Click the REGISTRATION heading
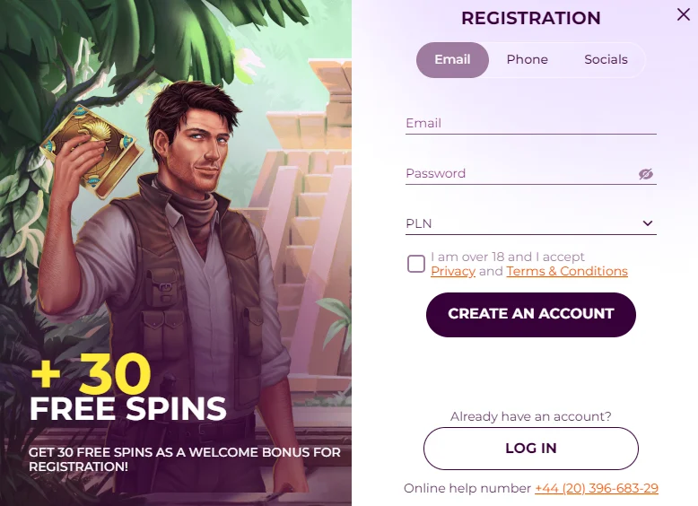The image size is (698, 506). pos(531,19)
